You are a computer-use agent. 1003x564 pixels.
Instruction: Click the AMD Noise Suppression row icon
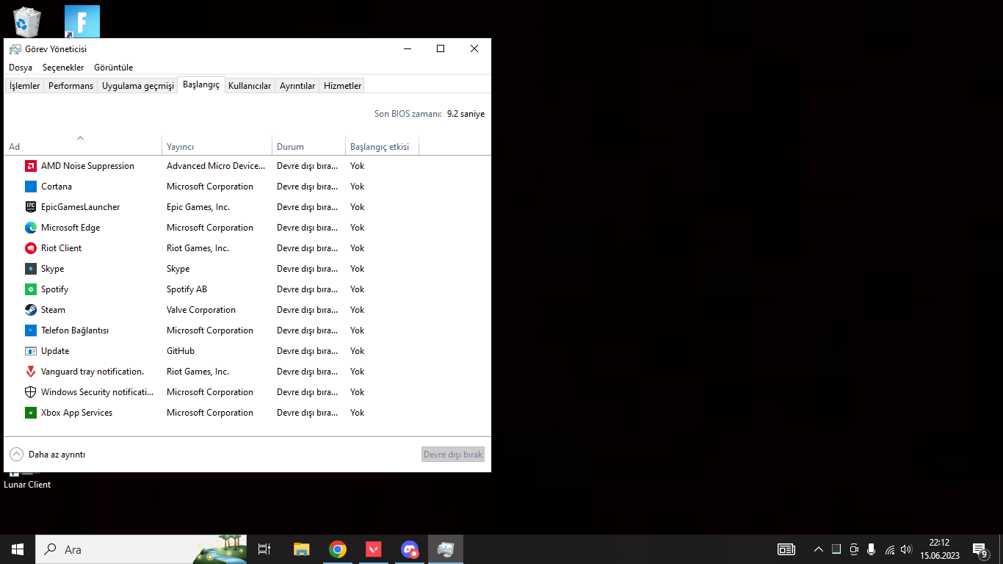pyautogui.click(x=31, y=166)
